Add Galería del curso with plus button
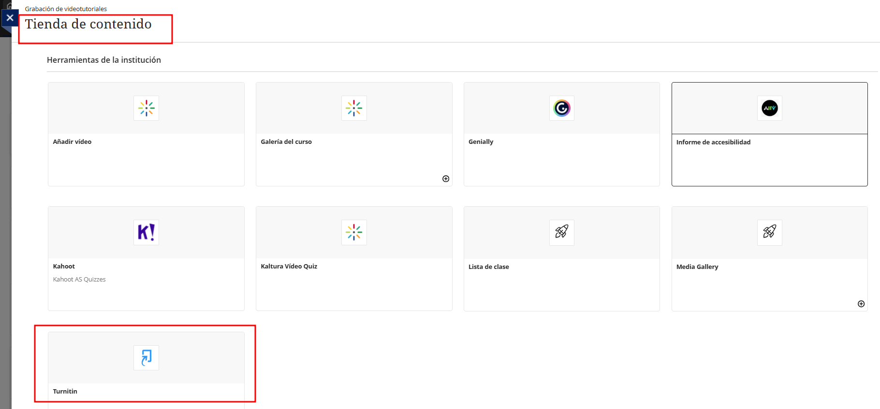 coord(446,179)
